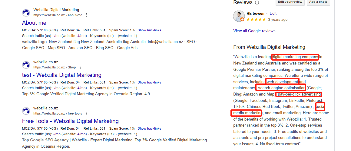This screenshot has width=351, height=151.
Task: Open three-dot menu next to Shop URL
Action: tap(80, 67)
